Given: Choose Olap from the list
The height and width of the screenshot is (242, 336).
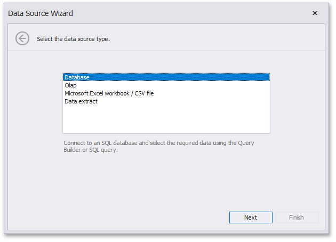Looking at the screenshot, I should 71,85.
